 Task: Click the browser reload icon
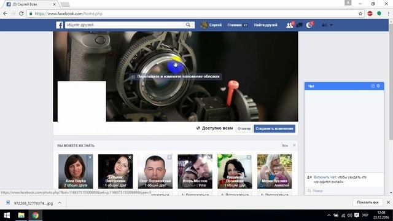21,14
